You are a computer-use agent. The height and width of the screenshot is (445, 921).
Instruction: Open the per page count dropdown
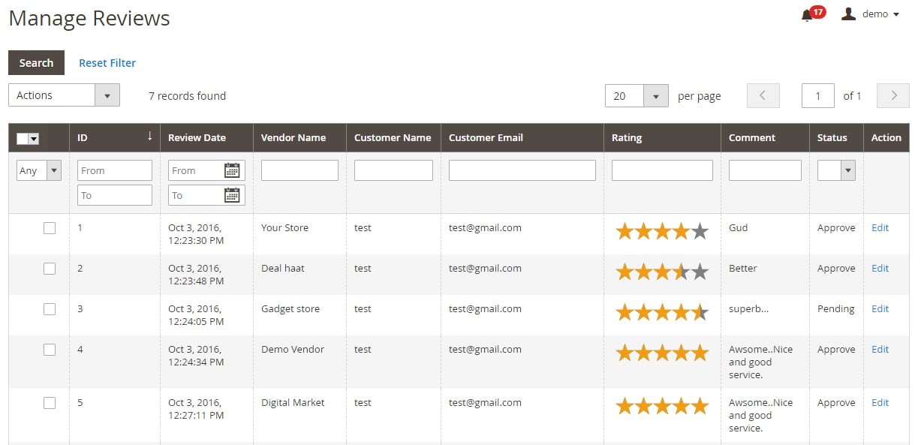pos(637,95)
